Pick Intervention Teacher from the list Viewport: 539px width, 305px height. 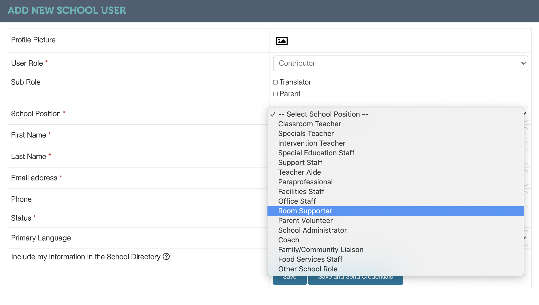[x=312, y=143]
